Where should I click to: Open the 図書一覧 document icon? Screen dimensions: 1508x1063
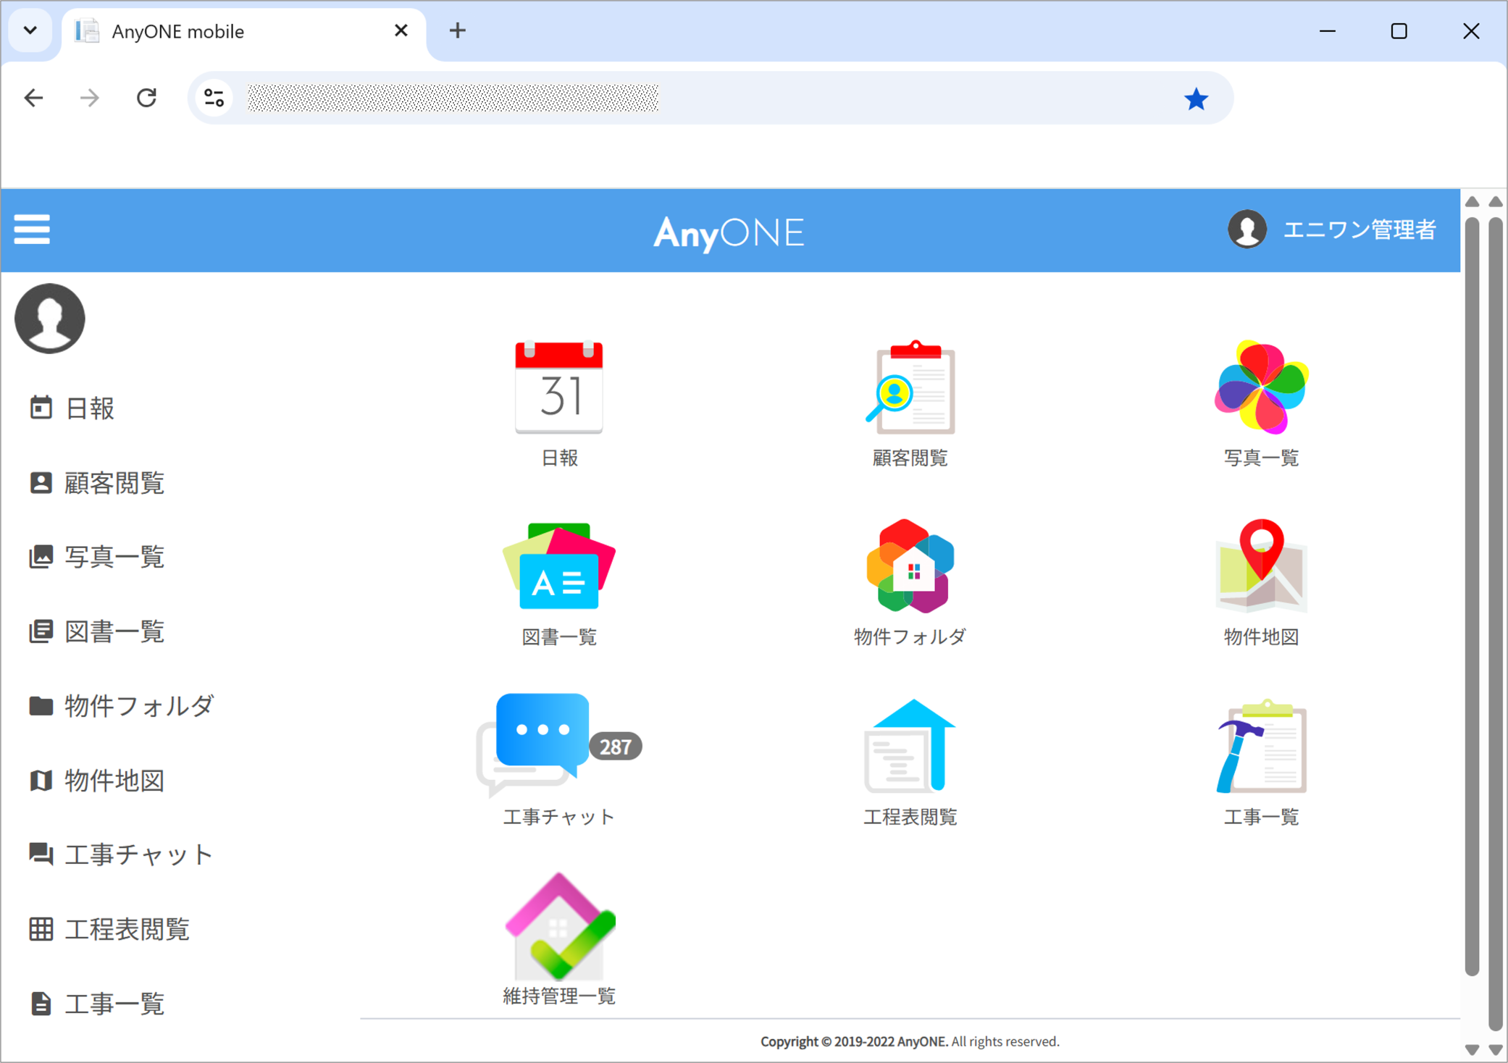click(x=558, y=569)
